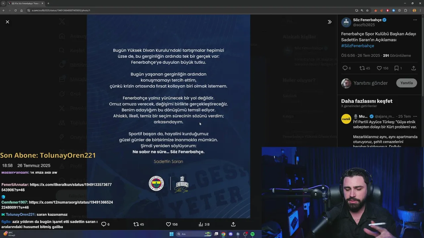
Task: Open the #SözFenerbahçe hashtag
Action: coord(358,46)
